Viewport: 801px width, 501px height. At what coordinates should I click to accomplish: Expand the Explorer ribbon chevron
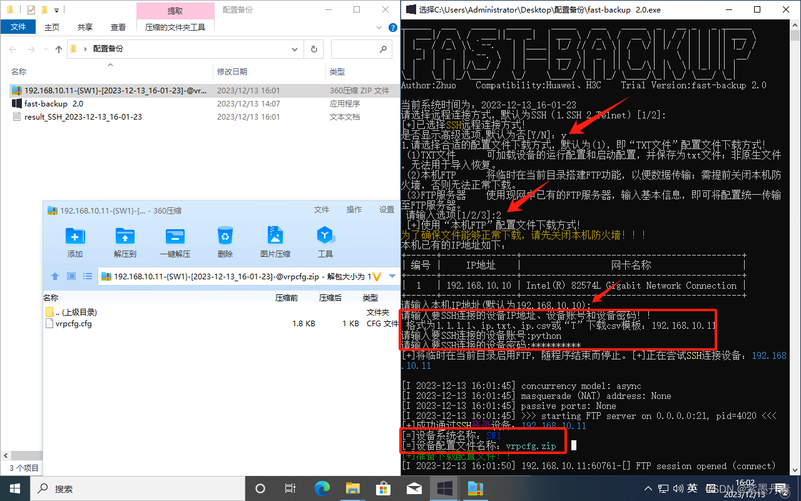(380, 27)
